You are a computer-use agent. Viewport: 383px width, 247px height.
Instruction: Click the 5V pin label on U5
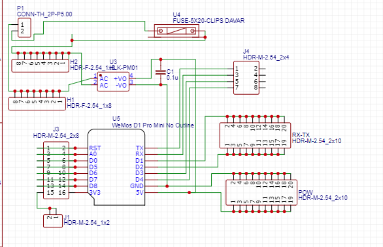point(140,193)
